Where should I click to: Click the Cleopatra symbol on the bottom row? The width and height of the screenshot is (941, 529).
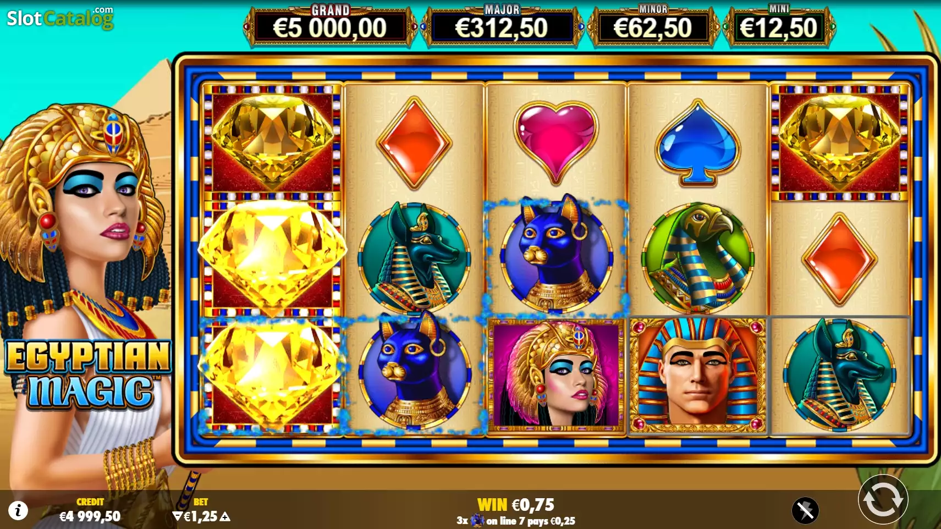point(556,375)
